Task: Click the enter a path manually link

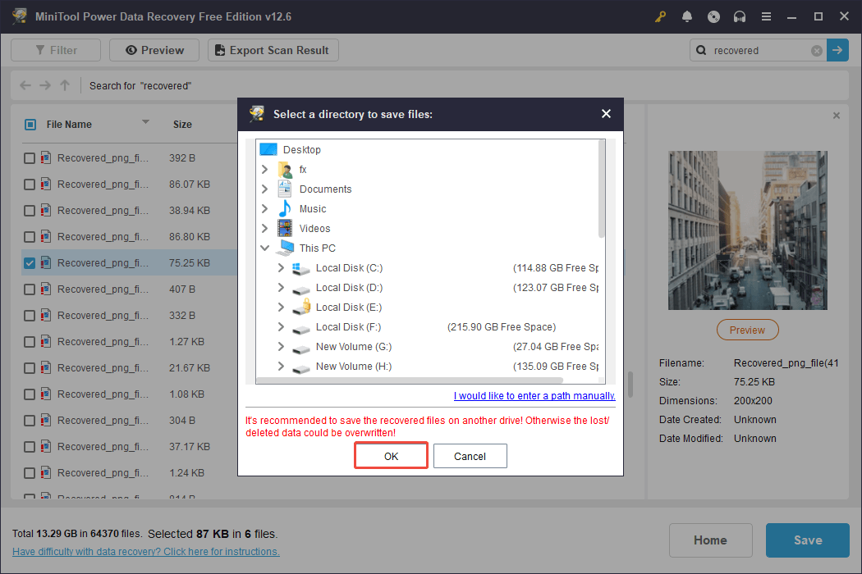Action: coord(534,395)
